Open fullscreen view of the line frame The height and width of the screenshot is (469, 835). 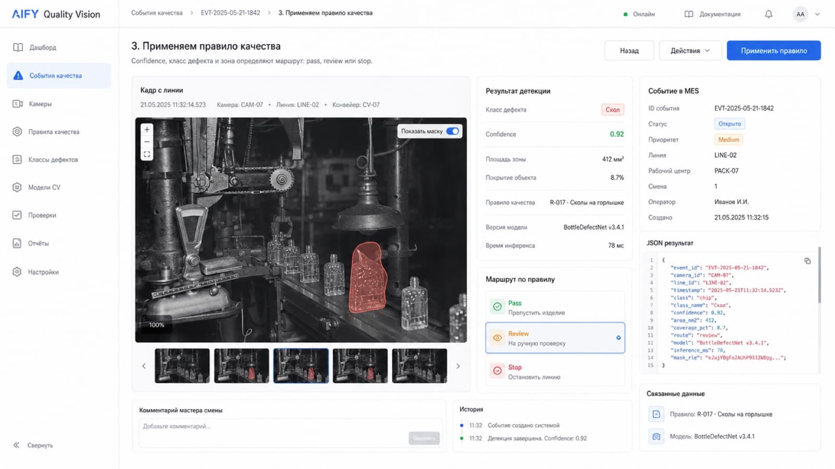[147, 154]
